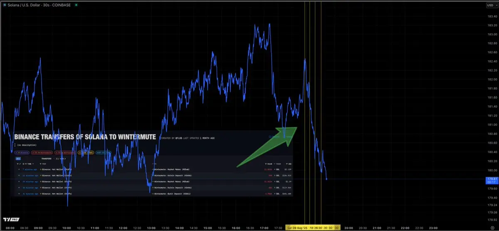Click the Binance Transfers of Solana to Wintermute heading
Viewport: 499px width, 231px height.
(85, 137)
